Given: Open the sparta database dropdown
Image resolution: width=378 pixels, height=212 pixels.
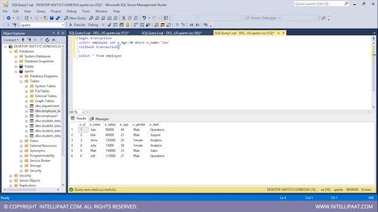Looking at the screenshot, I should tap(63, 25).
